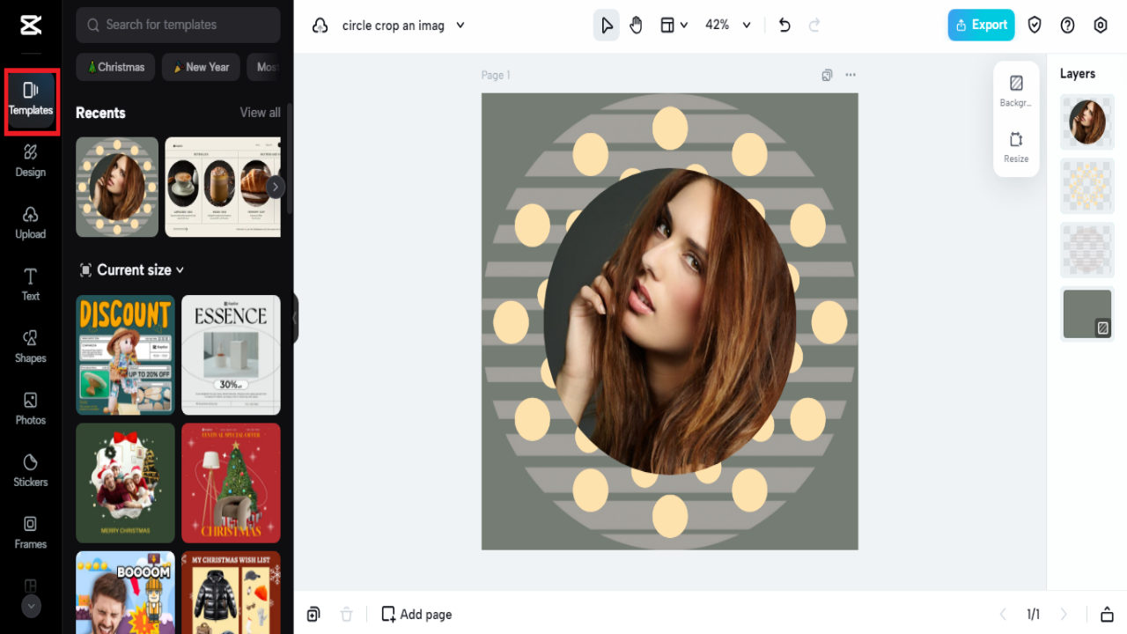Screen dimensions: 1127x634
Task: Choose the My Christmas Wish List template
Action: click(231, 592)
